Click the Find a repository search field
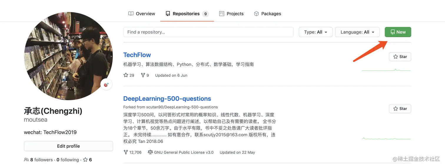The image size is (445, 167). point(208,32)
